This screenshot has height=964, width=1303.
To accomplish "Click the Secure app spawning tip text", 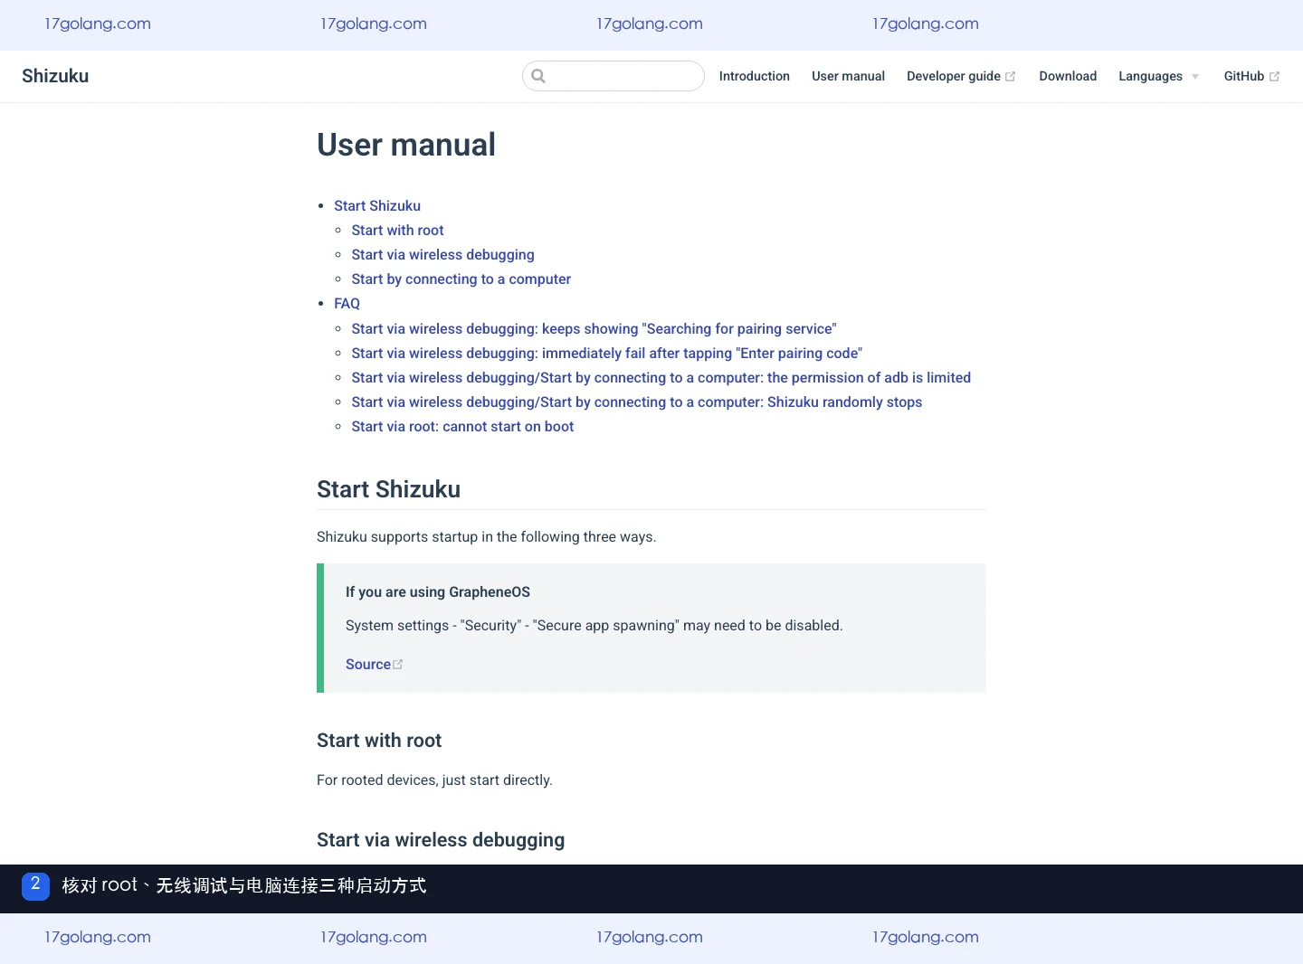I will (594, 626).
